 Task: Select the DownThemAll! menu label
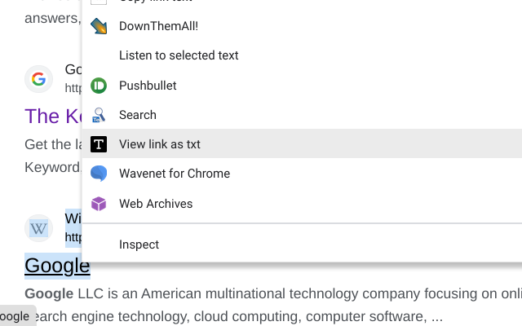[x=158, y=26]
